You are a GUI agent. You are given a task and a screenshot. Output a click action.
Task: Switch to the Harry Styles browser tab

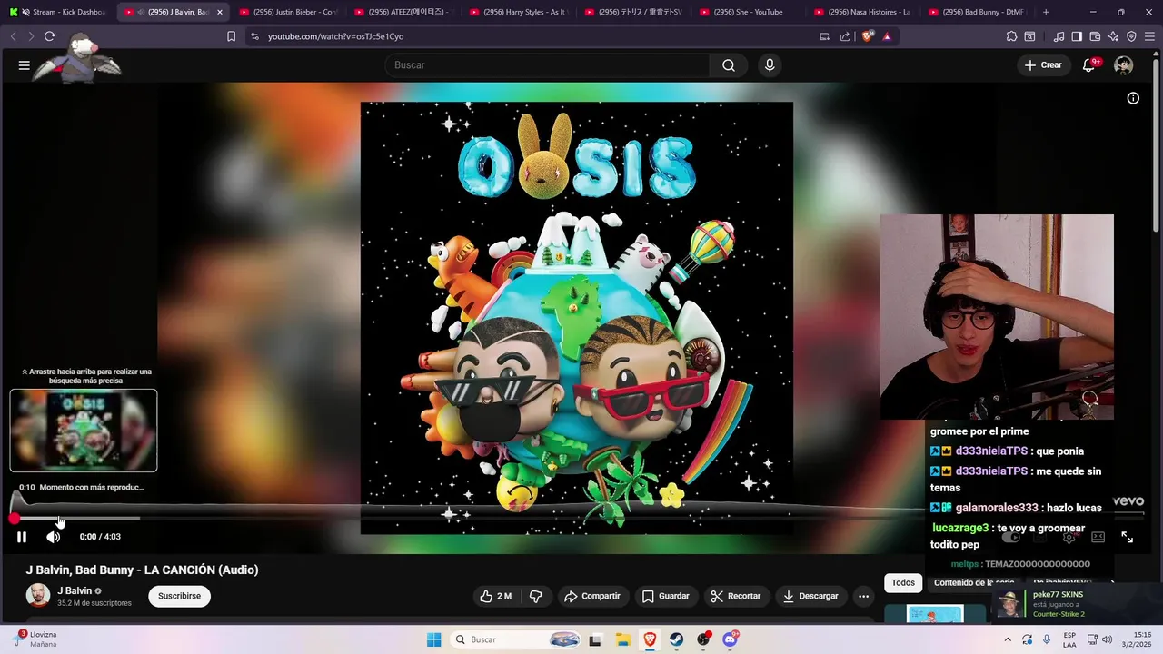(x=518, y=12)
